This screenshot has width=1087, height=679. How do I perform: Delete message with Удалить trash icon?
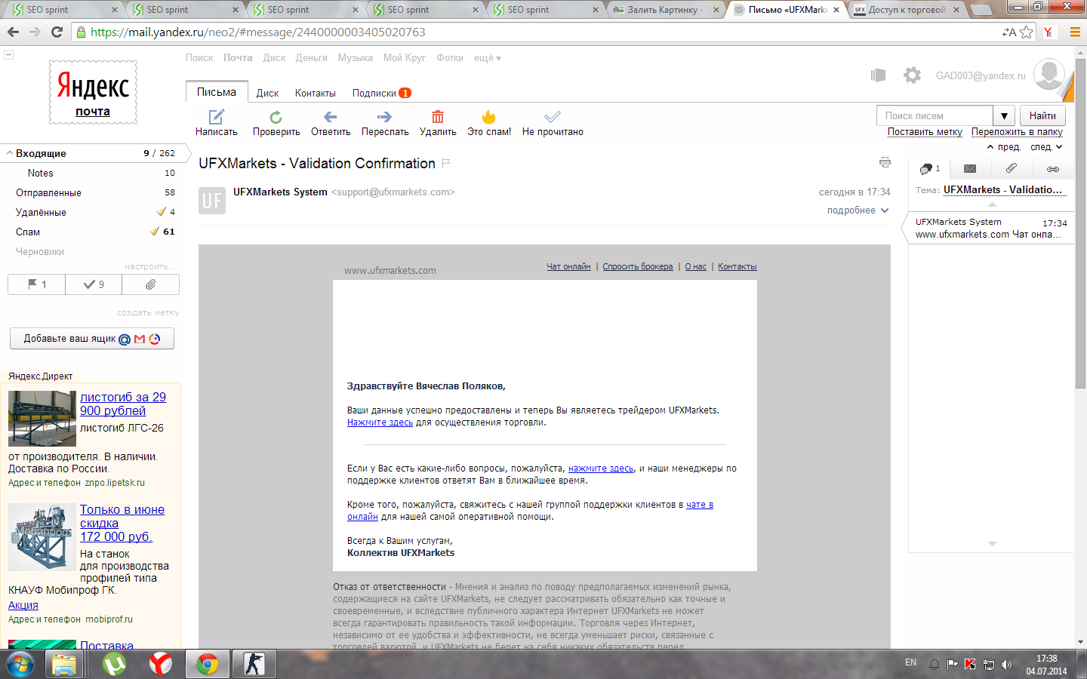tap(438, 117)
